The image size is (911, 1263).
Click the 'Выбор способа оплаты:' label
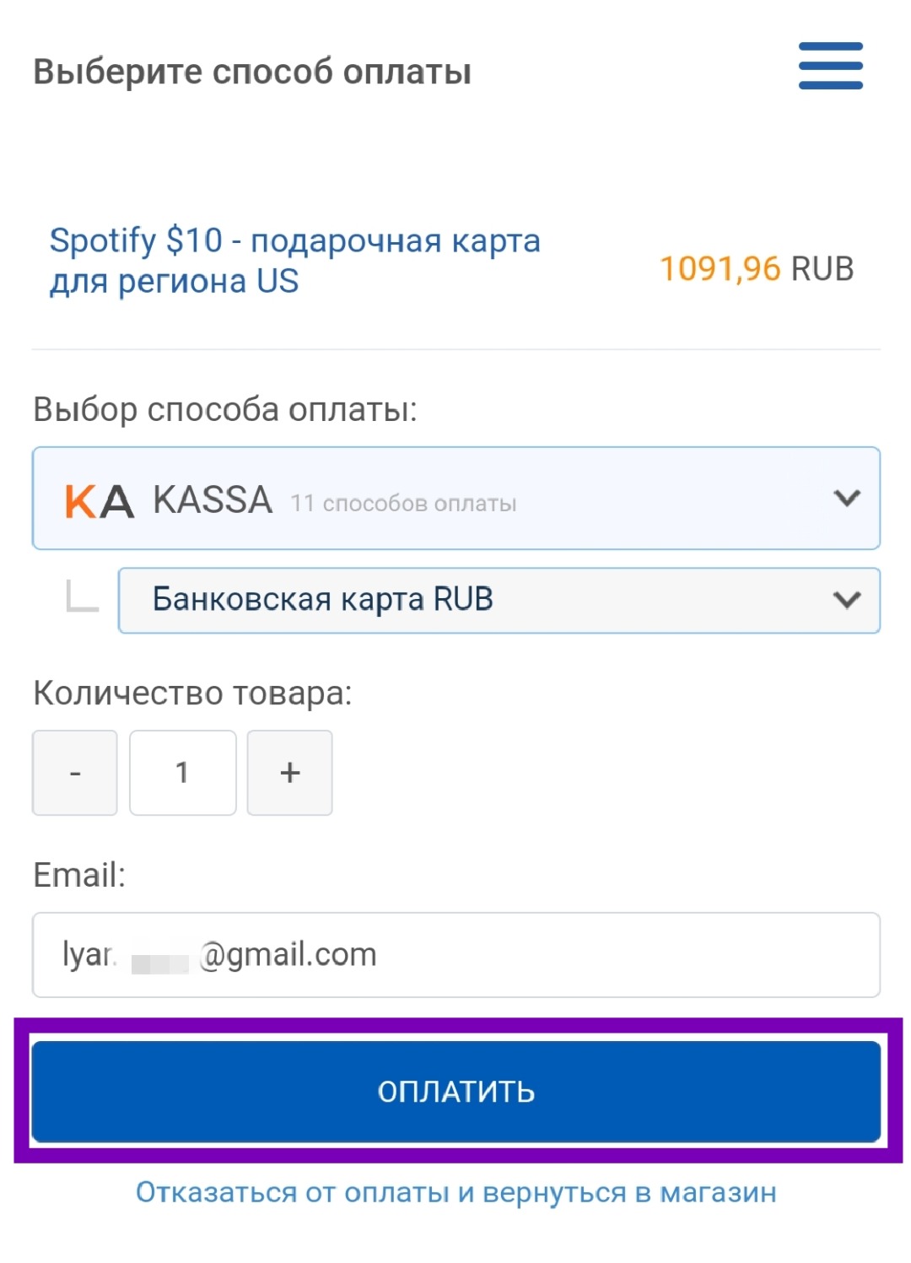click(224, 409)
